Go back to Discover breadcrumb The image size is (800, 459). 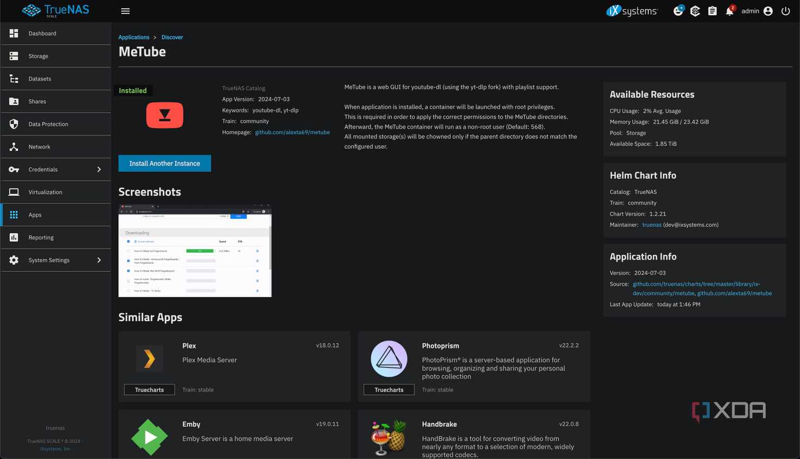[172, 37]
